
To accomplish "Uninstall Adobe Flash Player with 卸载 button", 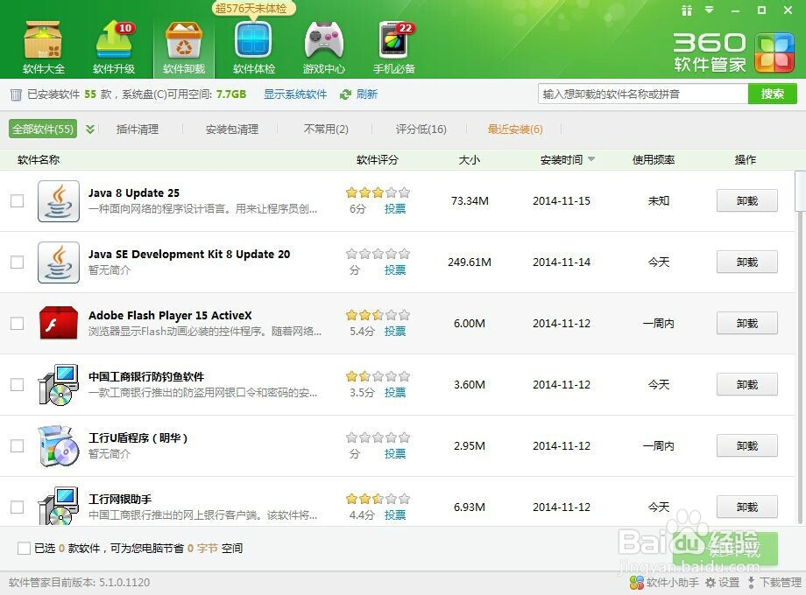I will 747,324.
